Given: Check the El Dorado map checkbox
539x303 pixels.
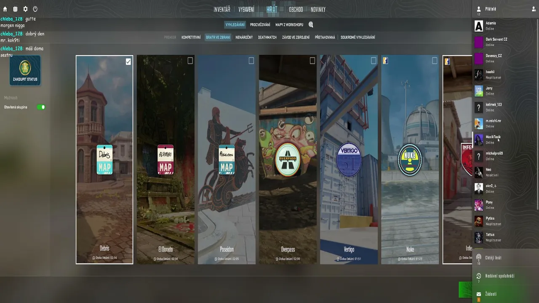Looking at the screenshot, I should 190,61.
